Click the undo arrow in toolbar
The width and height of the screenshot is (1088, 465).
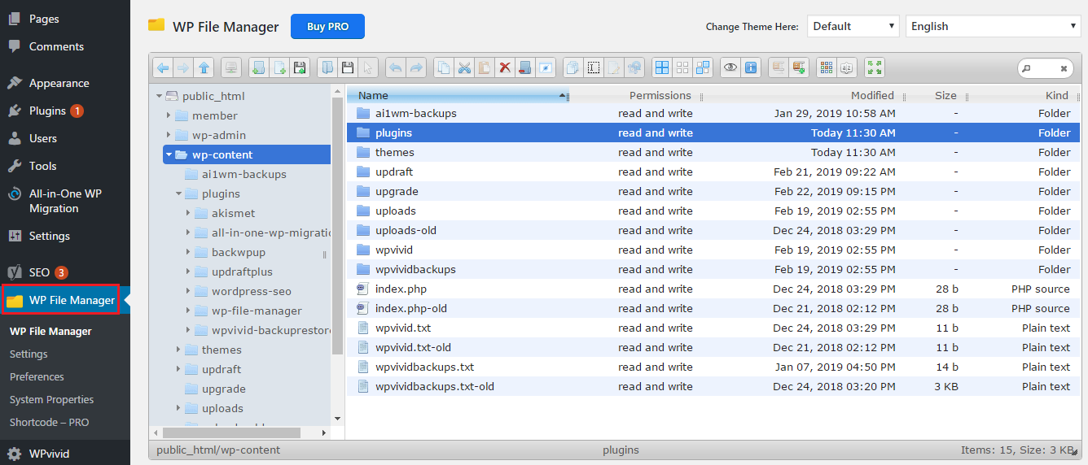pyautogui.click(x=396, y=67)
